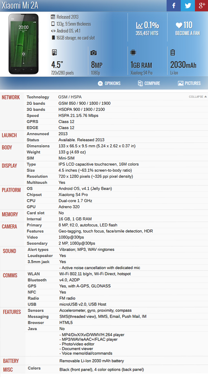Click the battery icon above 2030mAh
The width and height of the screenshot is (208, 378).
(173, 52)
